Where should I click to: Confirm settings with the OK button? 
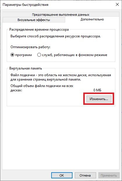click(x=62, y=175)
